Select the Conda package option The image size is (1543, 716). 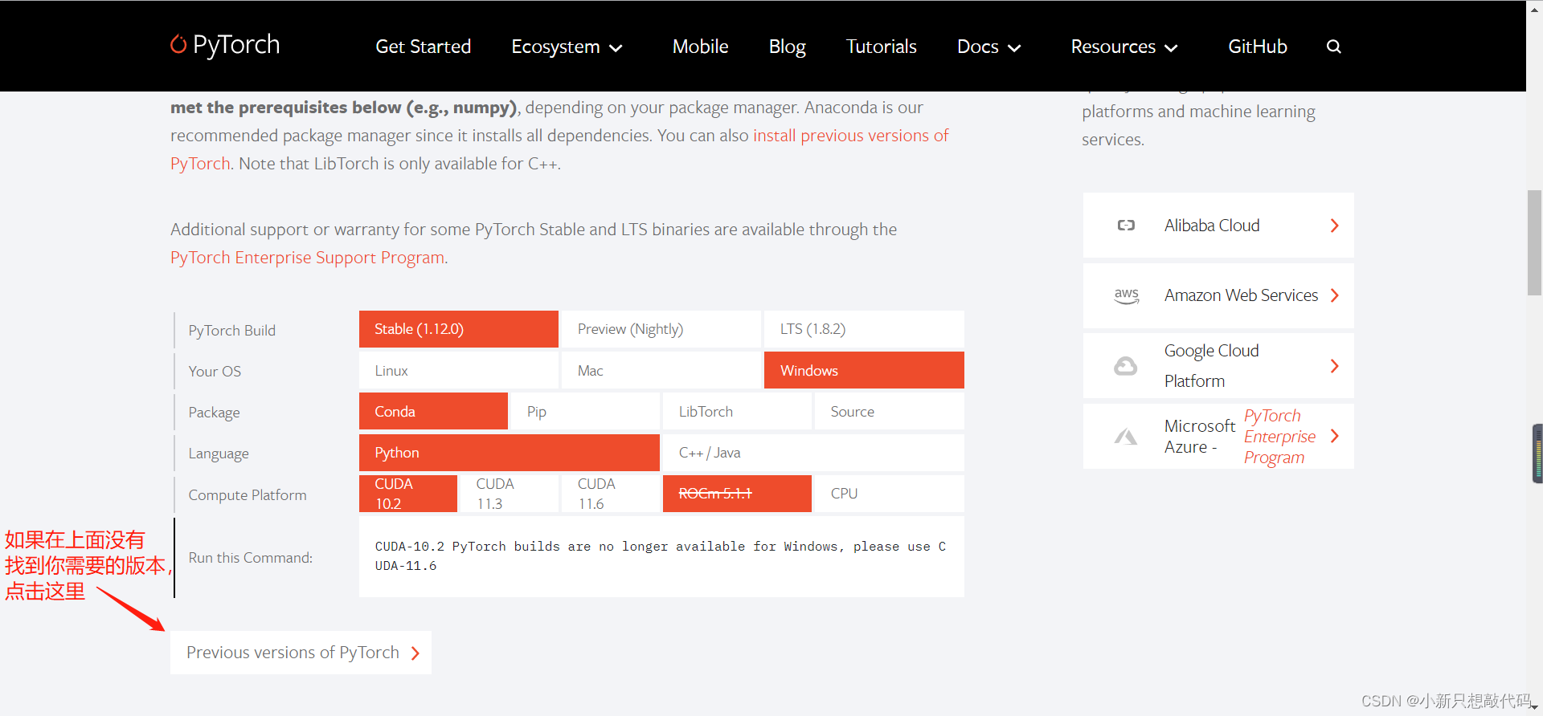(x=433, y=411)
